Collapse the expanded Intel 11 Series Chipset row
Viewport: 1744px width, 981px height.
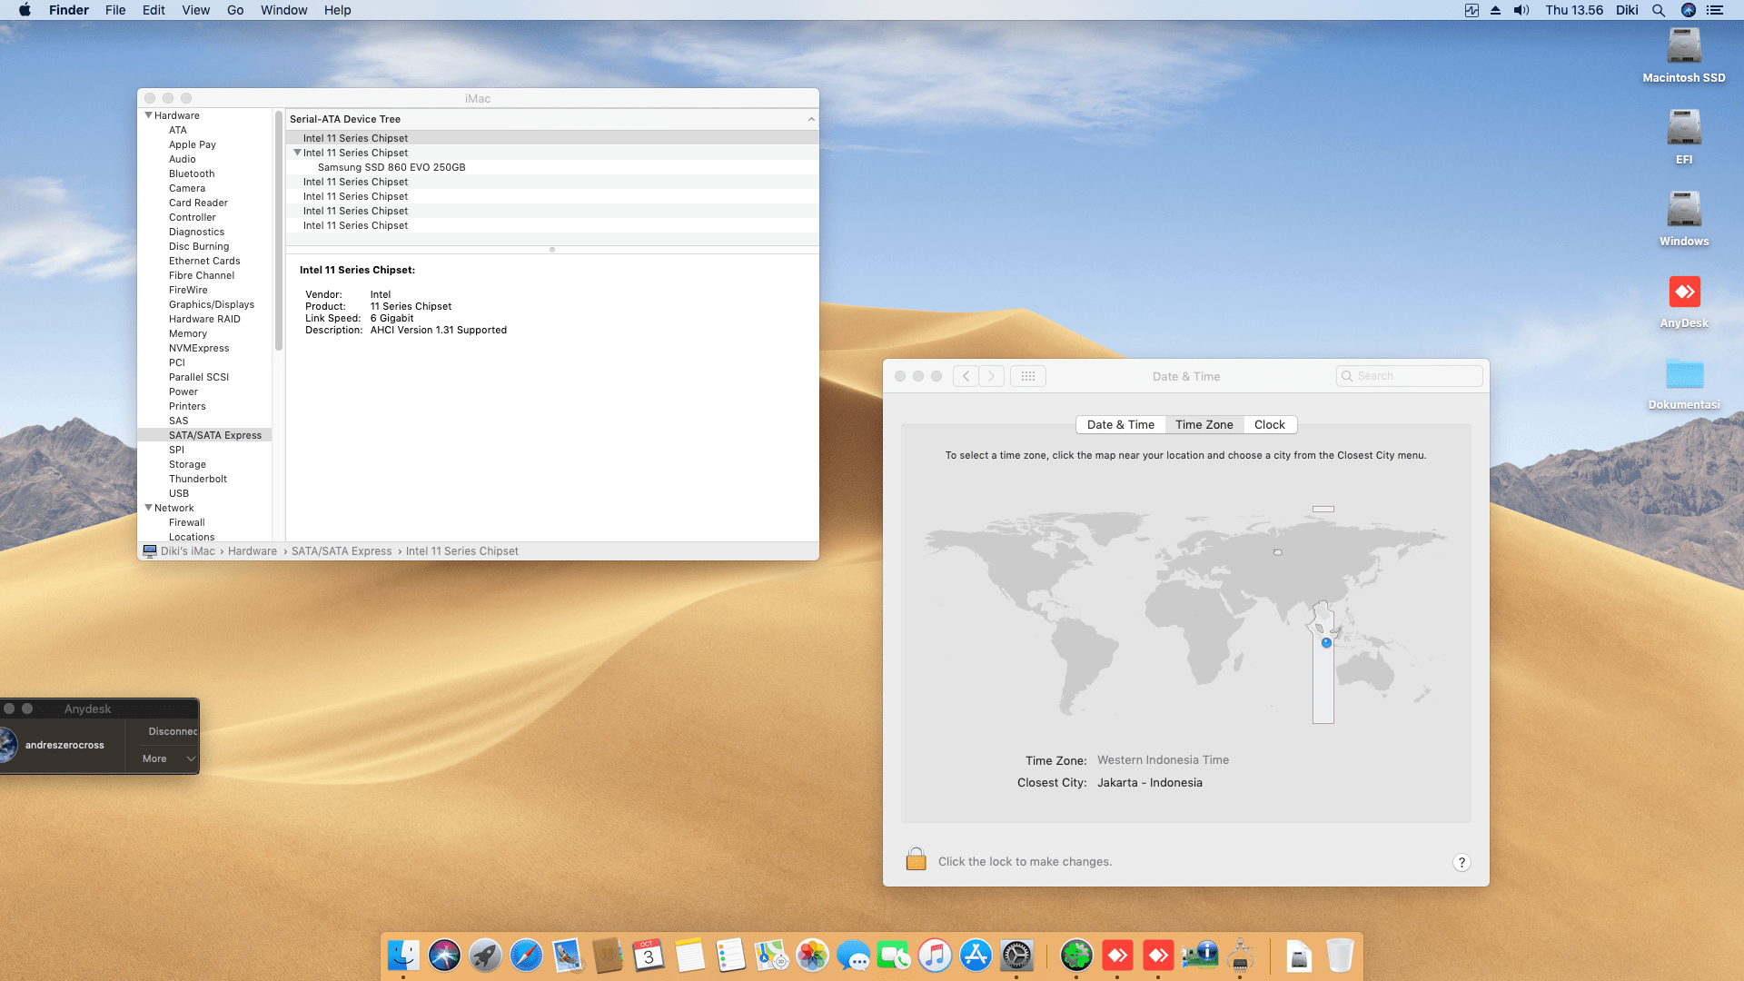[x=297, y=153]
